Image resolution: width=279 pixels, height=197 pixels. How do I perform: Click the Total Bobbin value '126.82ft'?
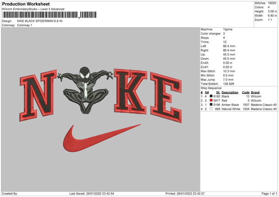[229, 84]
